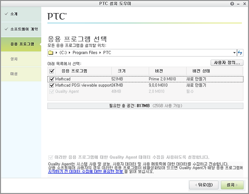Click the disabled Quality Agent row checkbox
The image size is (249, 194).
pyautogui.click(x=52, y=91)
